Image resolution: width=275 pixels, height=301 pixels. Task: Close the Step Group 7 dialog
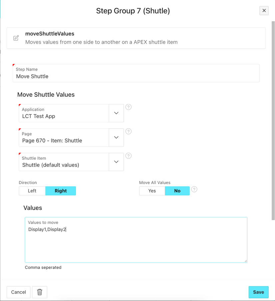pos(264,11)
